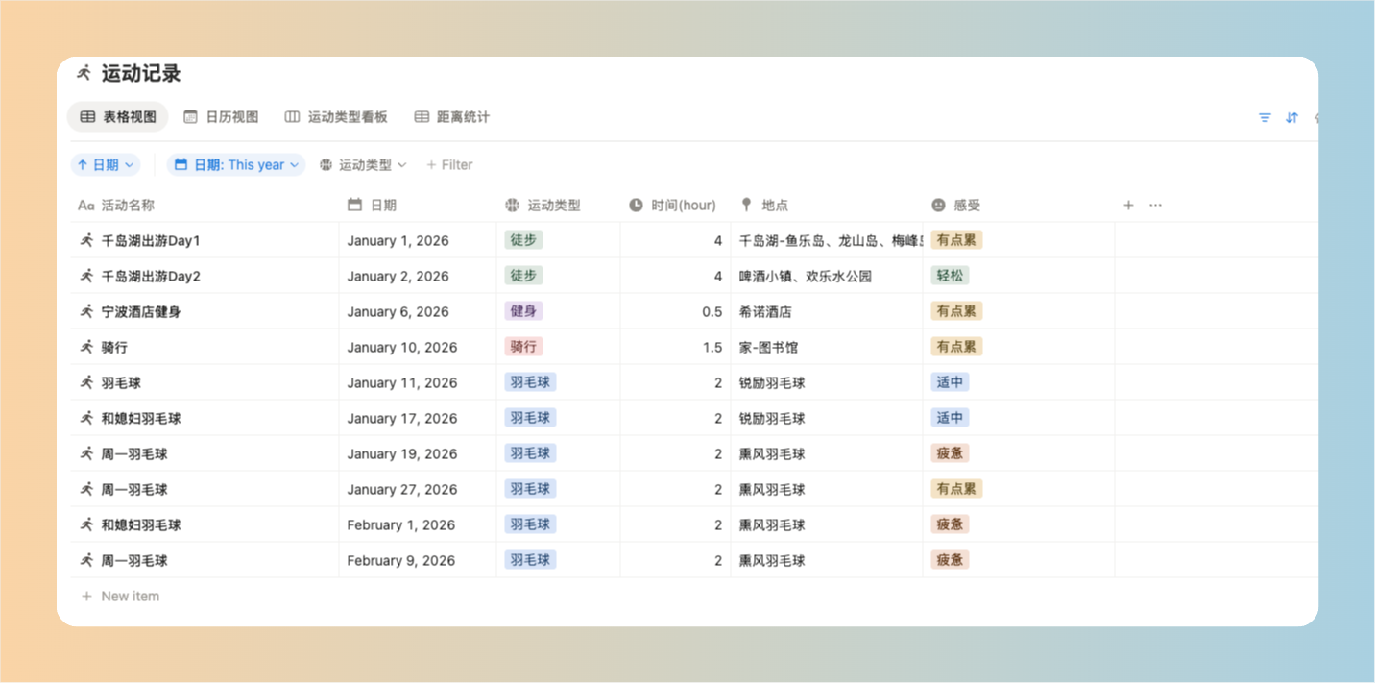Screen dimensions: 1375x683
Task: Click the clock icon in 时间(hour) header
Action: click(x=636, y=205)
